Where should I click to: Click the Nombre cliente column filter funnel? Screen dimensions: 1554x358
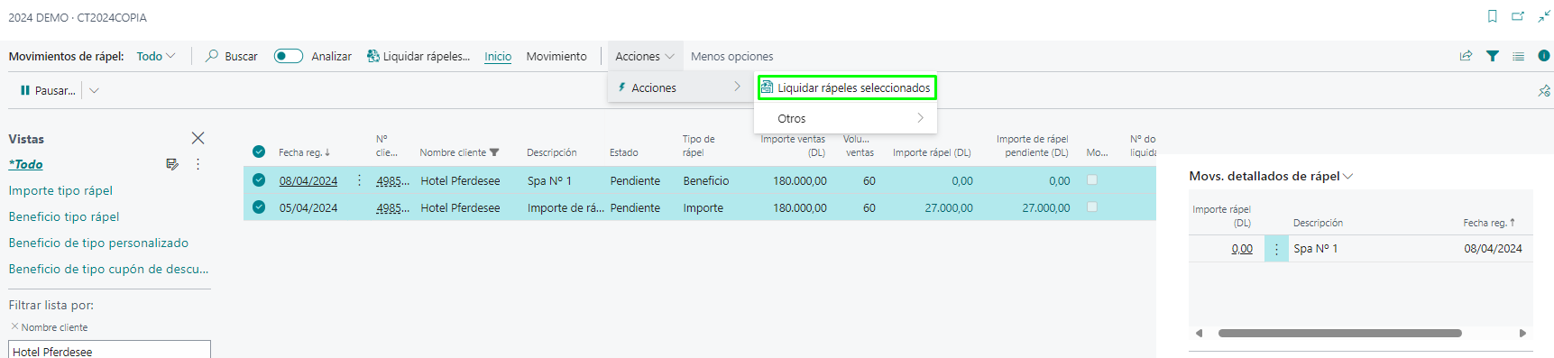pos(494,152)
